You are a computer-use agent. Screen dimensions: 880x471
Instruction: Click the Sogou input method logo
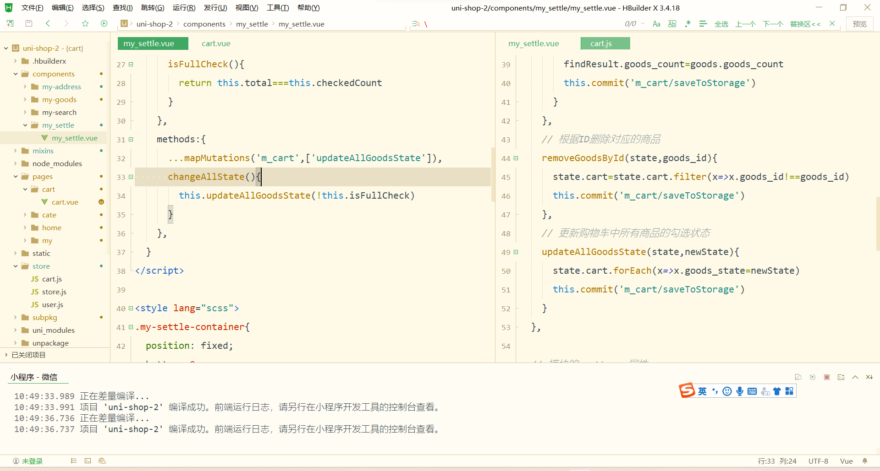[x=687, y=390]
